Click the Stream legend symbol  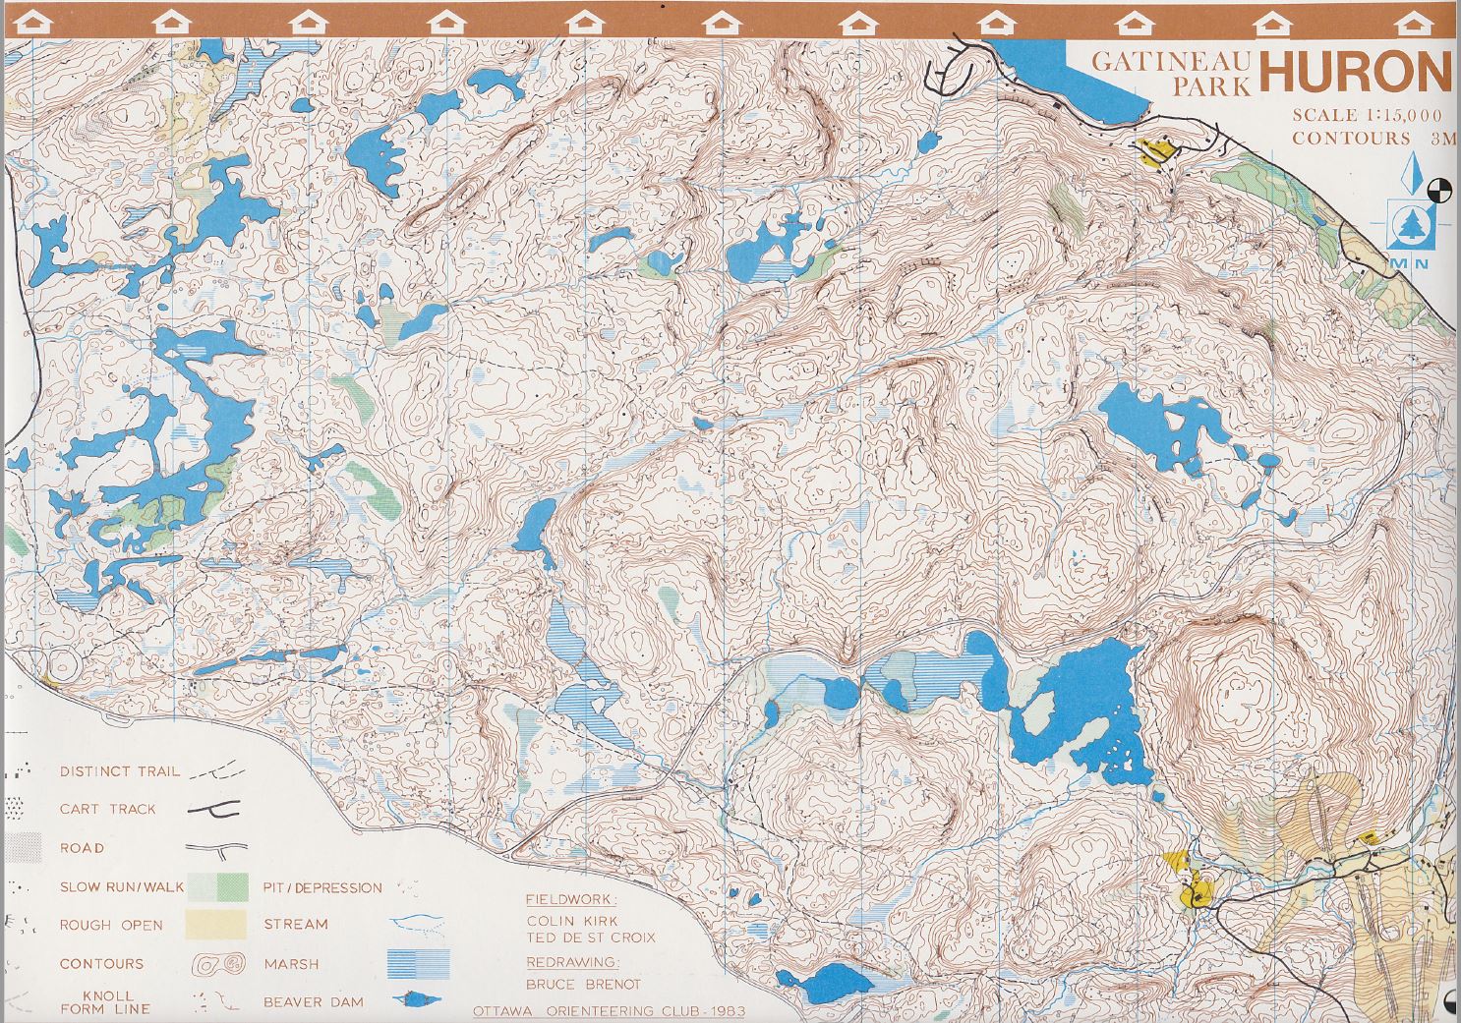pos(418,925)
